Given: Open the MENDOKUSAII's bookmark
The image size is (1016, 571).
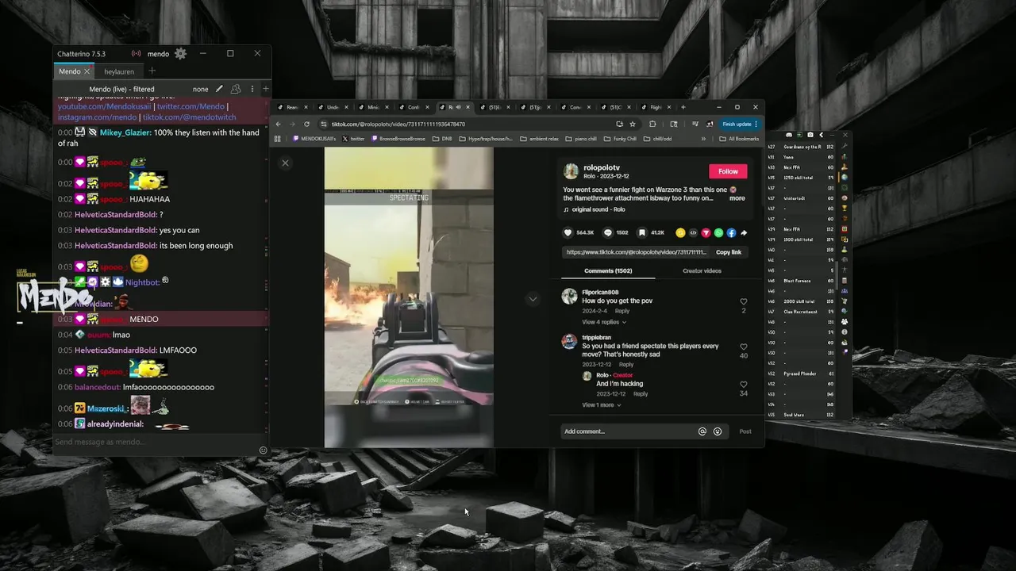Looking at the screenshot, I should (x=314, y=139).
